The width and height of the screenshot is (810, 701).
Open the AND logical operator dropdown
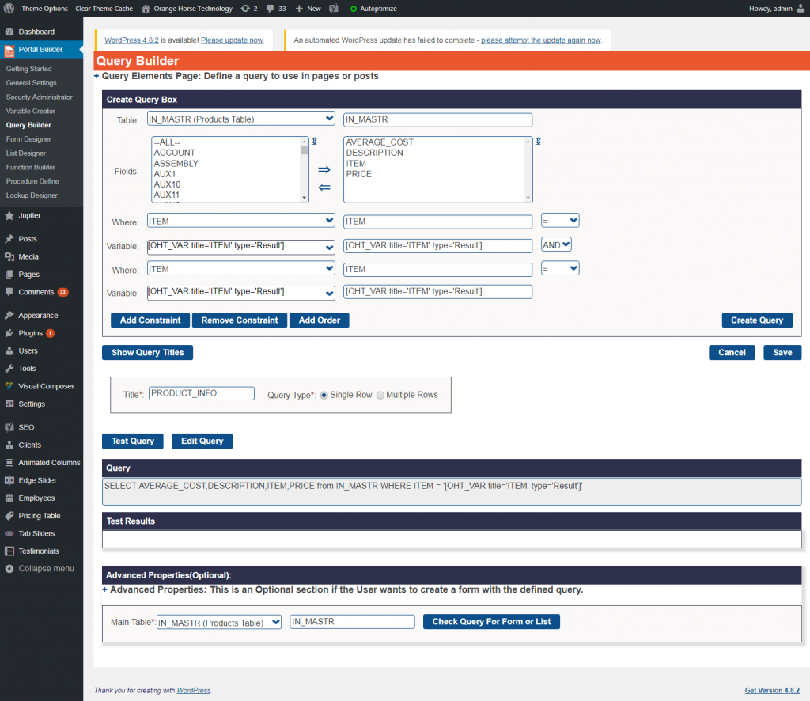click(556, 244)
